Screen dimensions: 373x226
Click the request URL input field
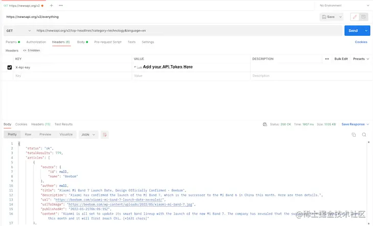[x=188, y=31]
